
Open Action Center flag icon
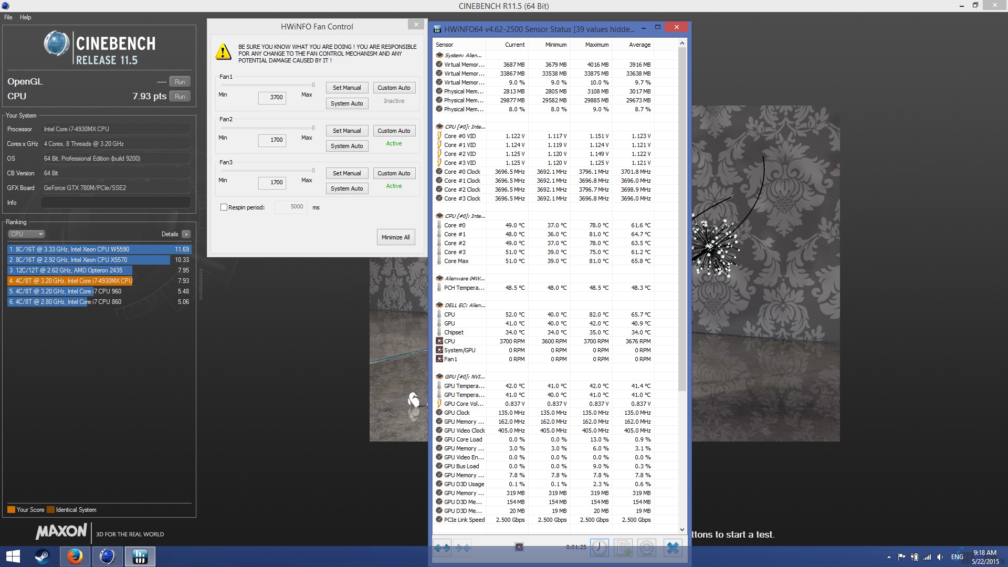[901, 557]
